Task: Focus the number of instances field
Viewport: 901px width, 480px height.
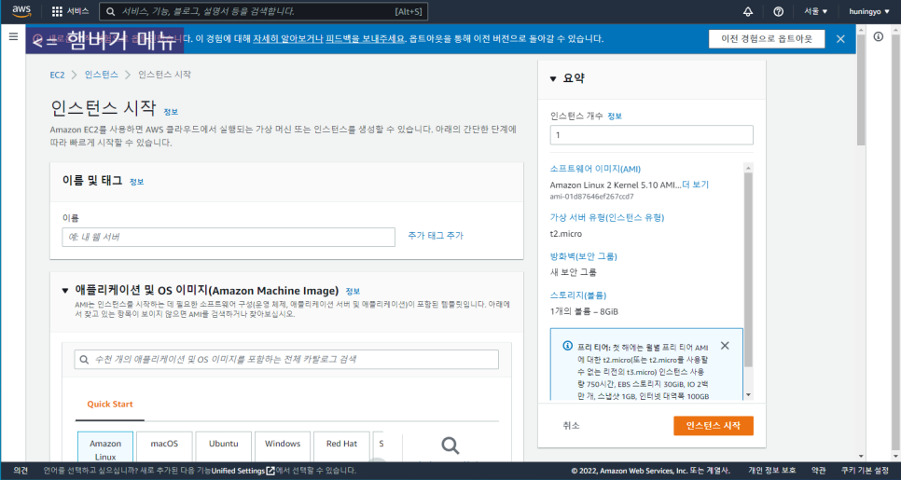Action: click(x=652, y=135)
